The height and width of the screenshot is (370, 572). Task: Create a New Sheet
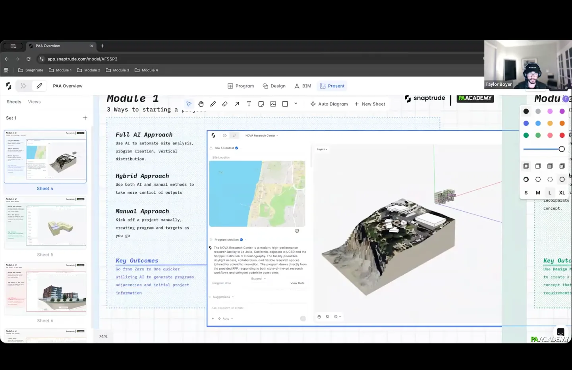point(369,104)
